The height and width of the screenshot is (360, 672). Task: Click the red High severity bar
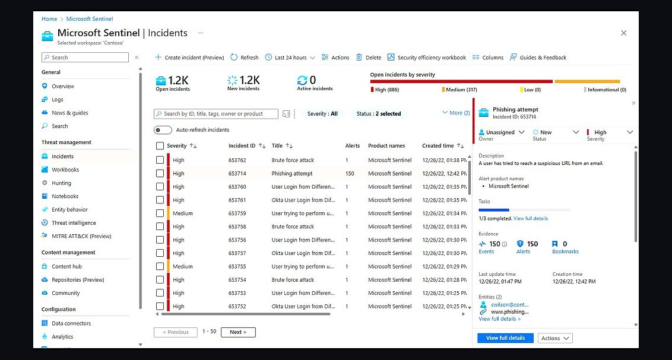click(x=461, y=81)
